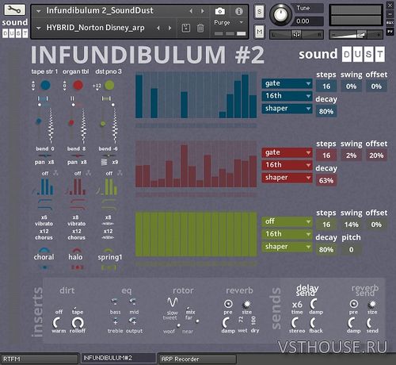The width and height of the screenshot is (396, 365).
Task: Click the green envelope bars icon
Action: click(x=109, y=186)
